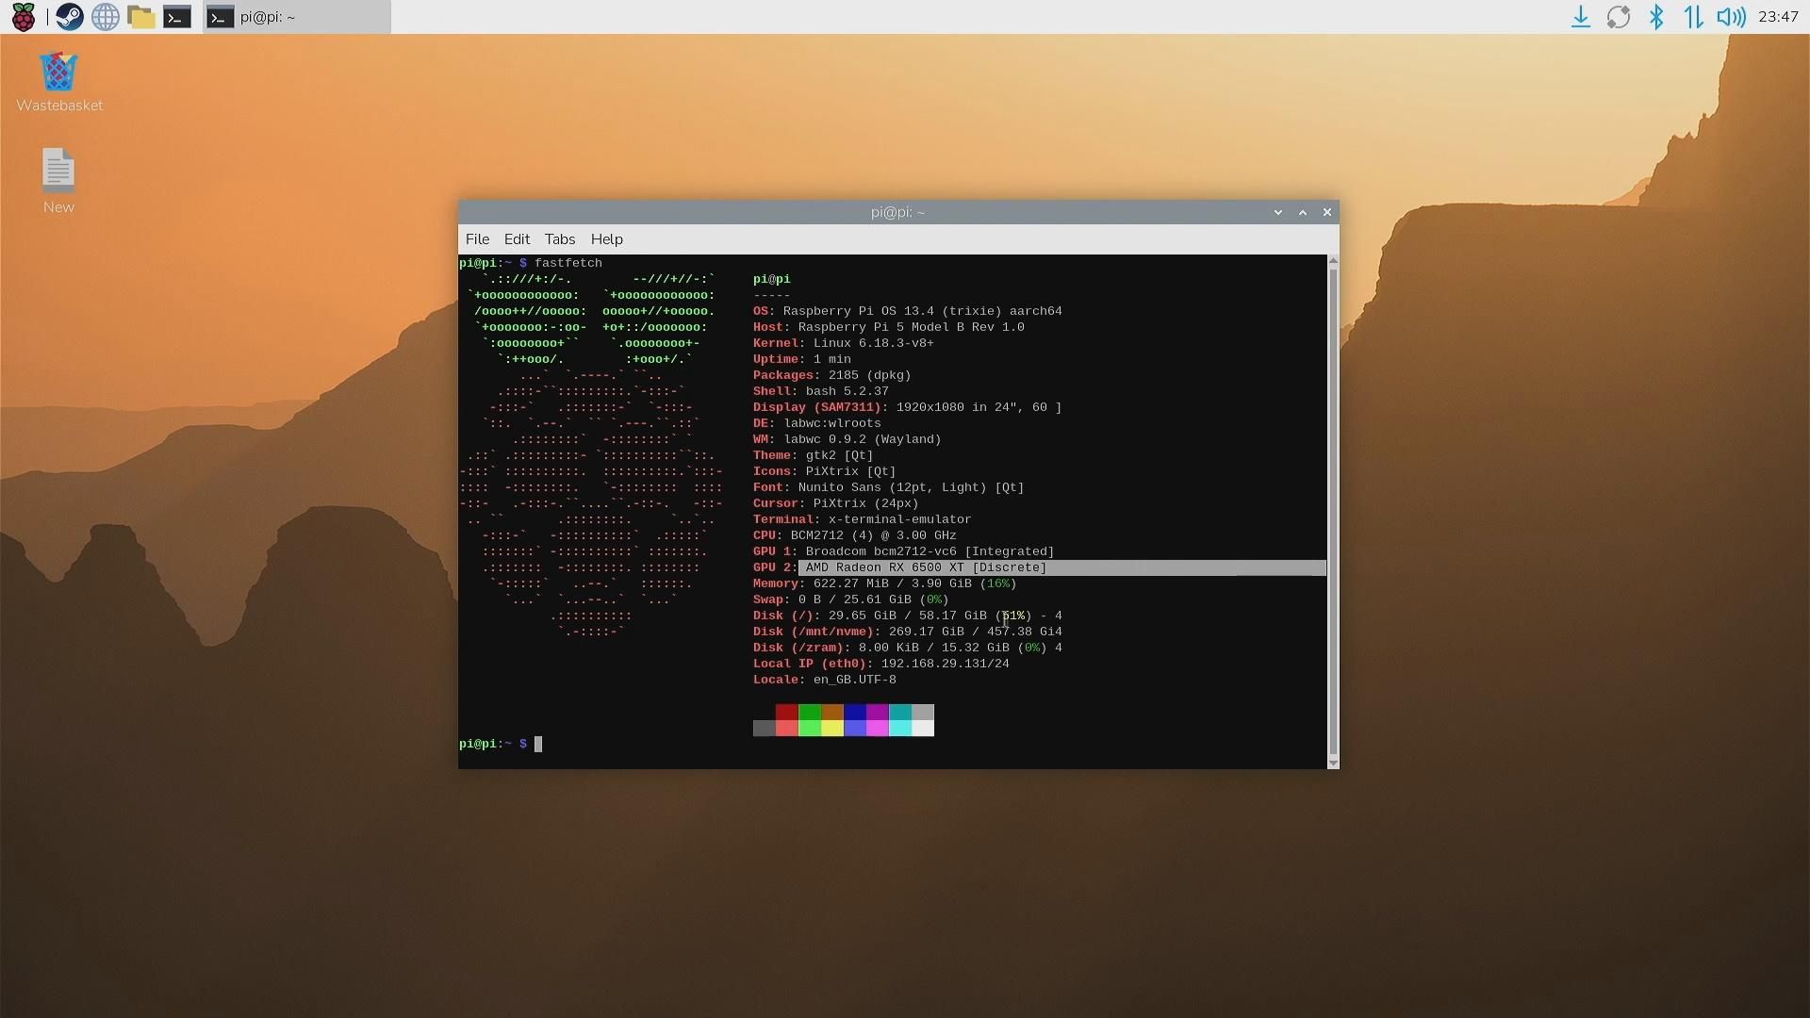Viewport: 1810px width, 1018px height.
Task: Launch Steam from the taskbar
Action: point(69,17)
